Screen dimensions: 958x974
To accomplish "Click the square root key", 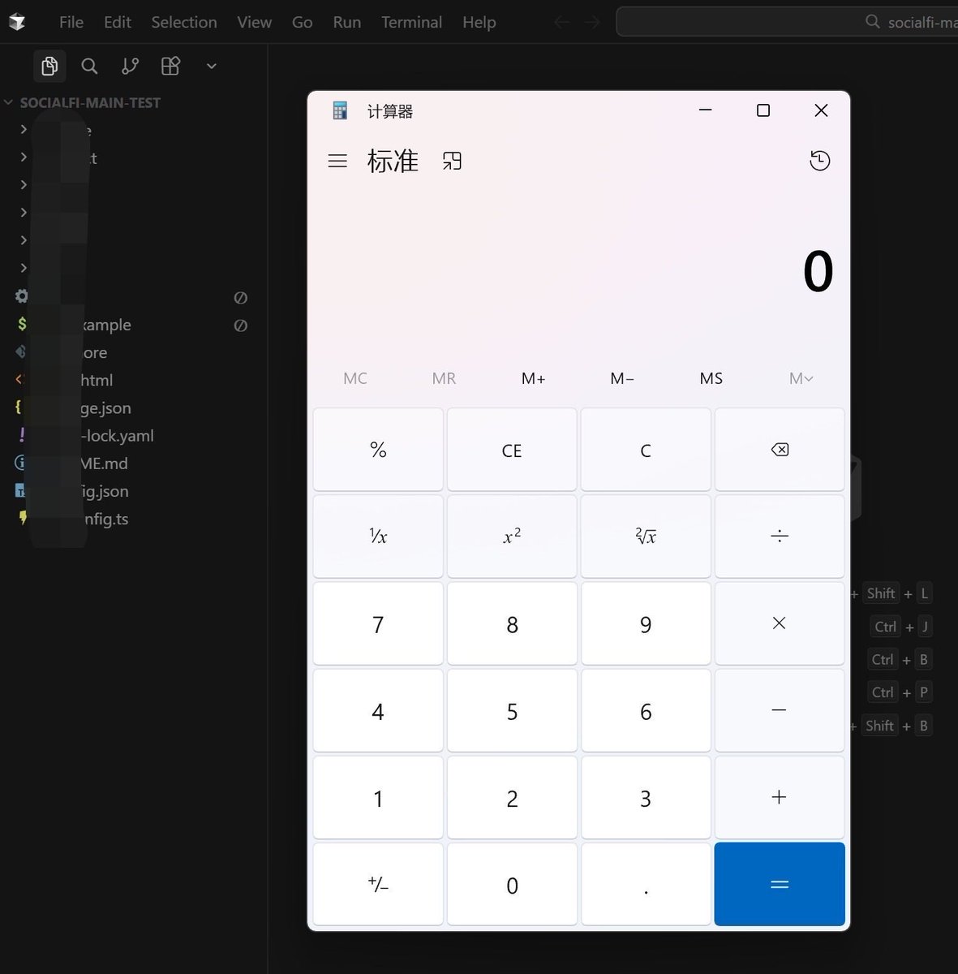I will [x=646, y=537].
